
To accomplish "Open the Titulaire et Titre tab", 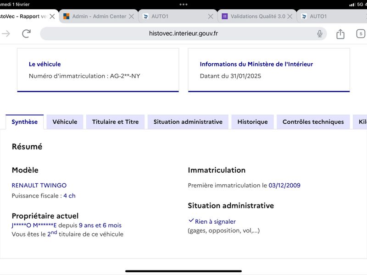I will coord(116,122).
